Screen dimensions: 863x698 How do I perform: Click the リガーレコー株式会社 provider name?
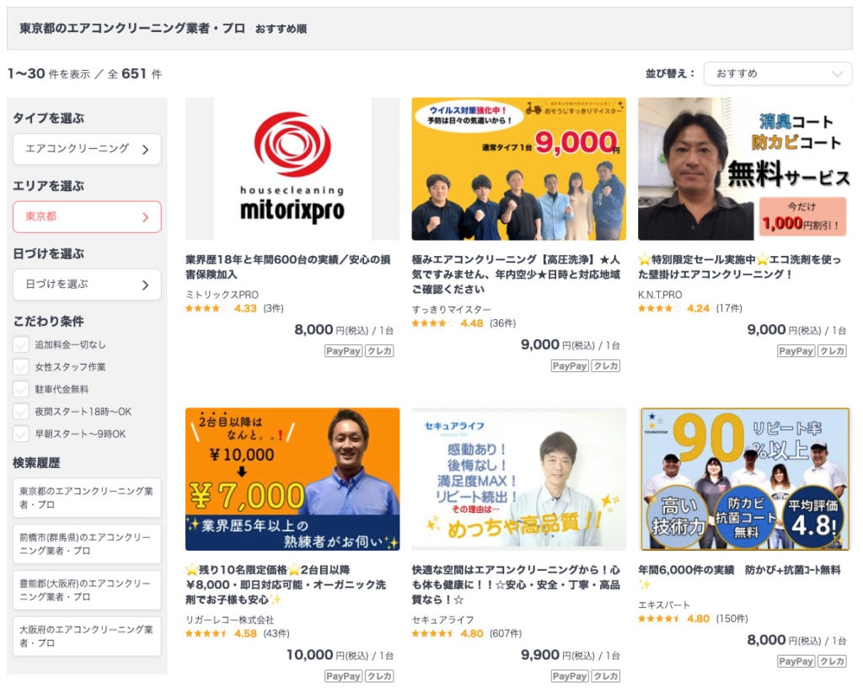coord(229,620)
